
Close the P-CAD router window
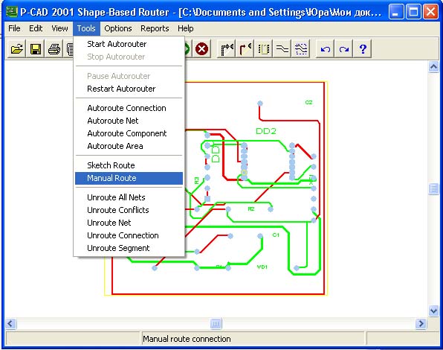point(431,12)
